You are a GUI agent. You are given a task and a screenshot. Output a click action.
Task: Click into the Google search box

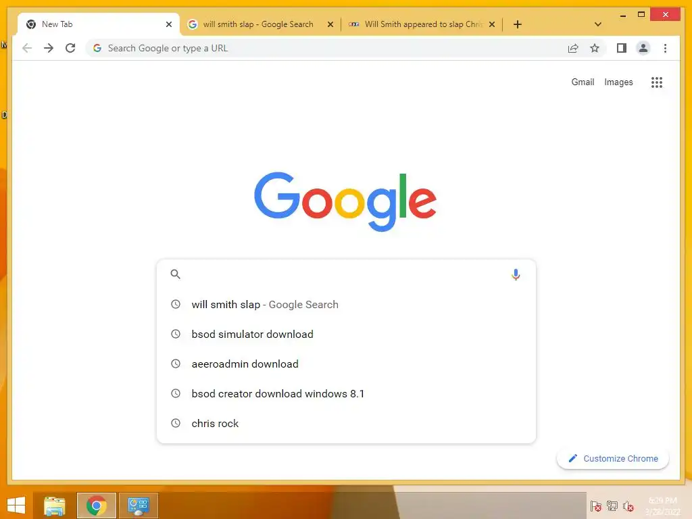[x=346, y=274]
